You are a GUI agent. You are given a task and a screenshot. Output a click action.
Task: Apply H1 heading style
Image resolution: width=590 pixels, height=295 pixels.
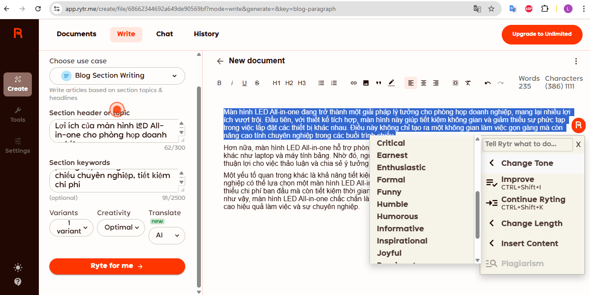tap(276, 83)
